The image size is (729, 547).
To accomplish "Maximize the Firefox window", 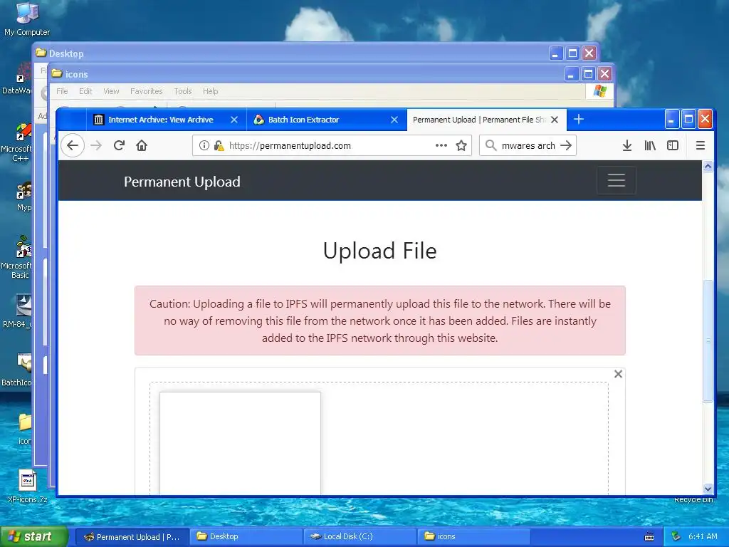I will click(x=688, y=120).
